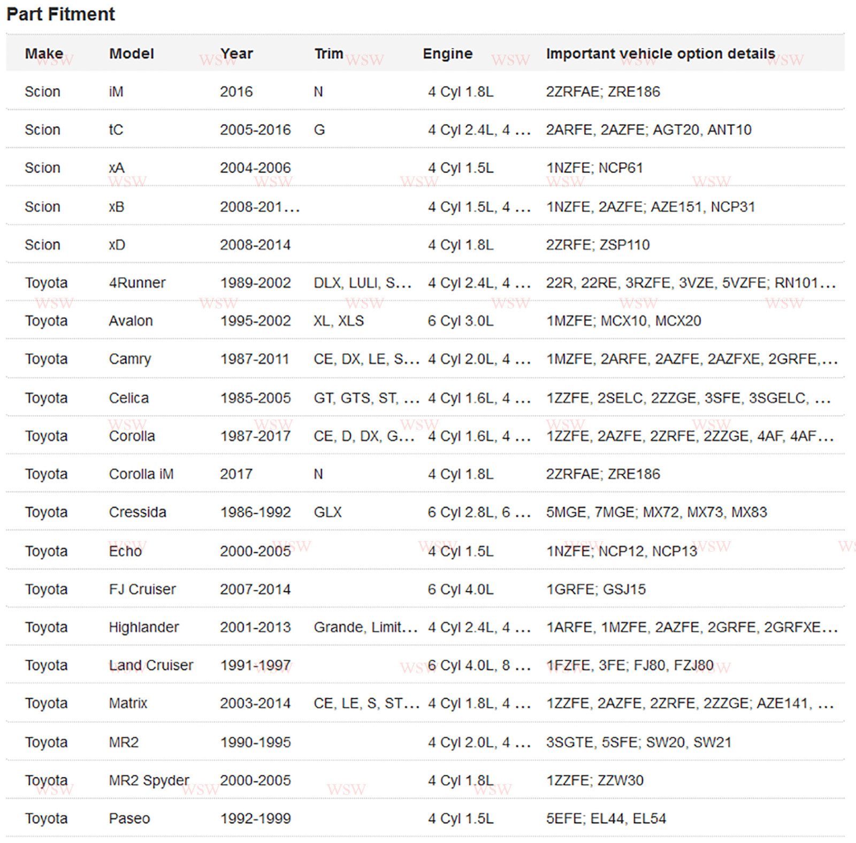Select the "Paseo" model cell
The height and width of the screenshot is (843, 856).
click(129, 818)
